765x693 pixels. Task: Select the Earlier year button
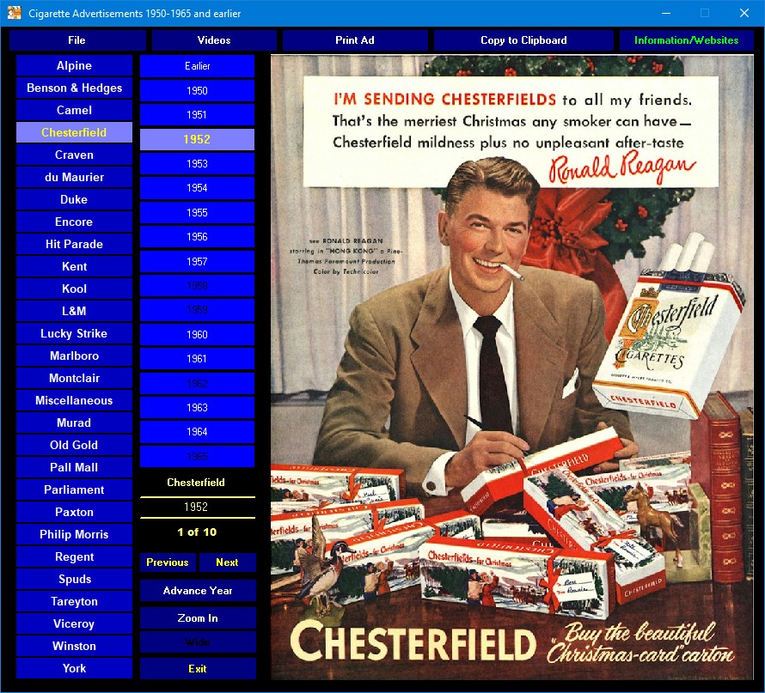tap(197, 66)
